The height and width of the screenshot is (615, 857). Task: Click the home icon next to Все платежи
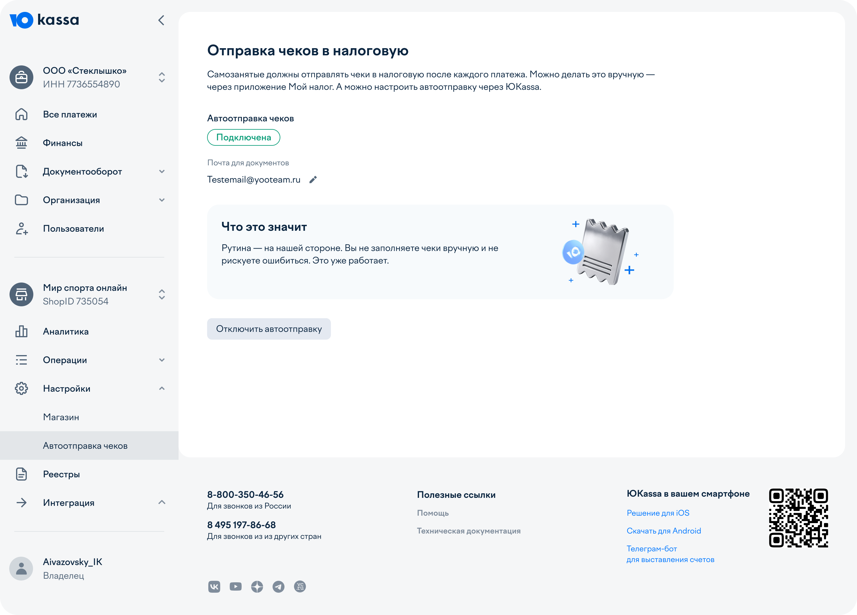(21, 114)
